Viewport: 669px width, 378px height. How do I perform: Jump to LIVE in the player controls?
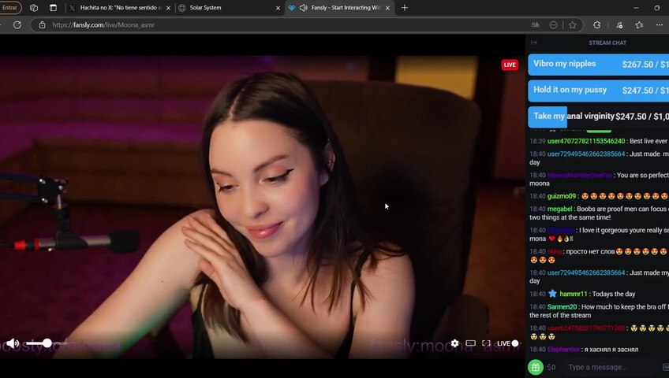(508, 343)
